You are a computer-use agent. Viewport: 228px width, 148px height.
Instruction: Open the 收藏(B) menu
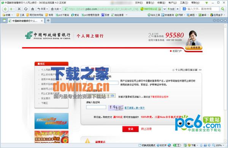click(x=161, y=3)
